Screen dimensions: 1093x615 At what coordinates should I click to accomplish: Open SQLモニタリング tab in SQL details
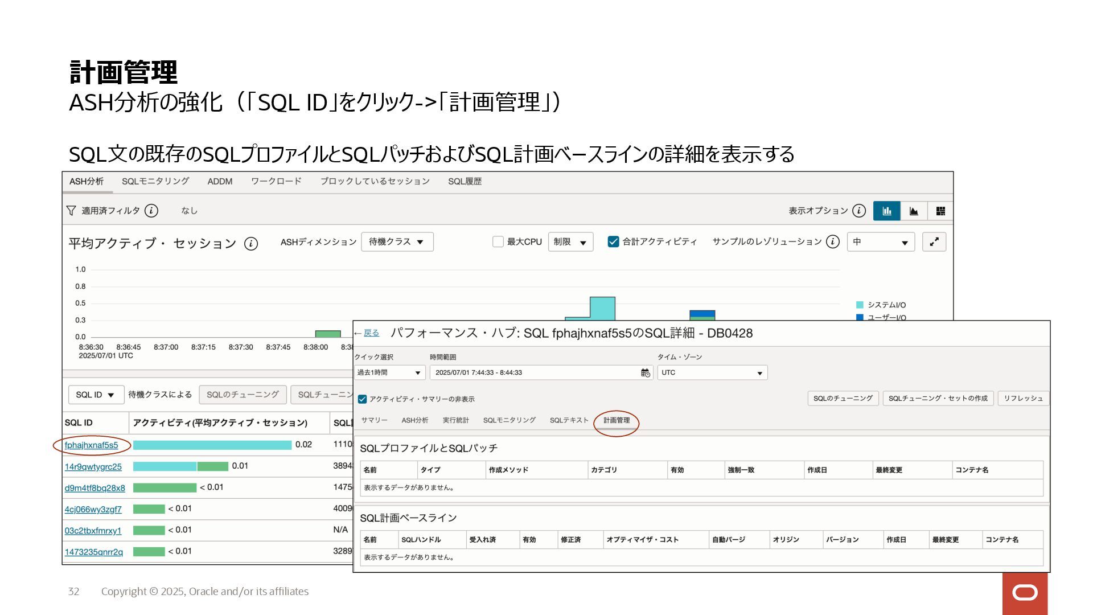click(x=509, y=420)
